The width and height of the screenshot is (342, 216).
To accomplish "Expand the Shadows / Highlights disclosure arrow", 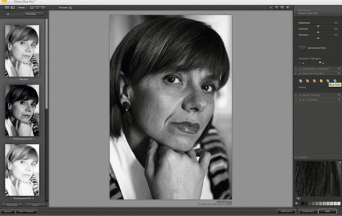I will (x=336, y=58).
